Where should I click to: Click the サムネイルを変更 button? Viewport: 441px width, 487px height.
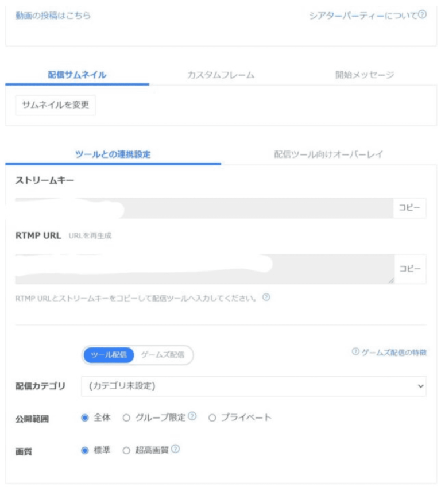tap(55, 105)
